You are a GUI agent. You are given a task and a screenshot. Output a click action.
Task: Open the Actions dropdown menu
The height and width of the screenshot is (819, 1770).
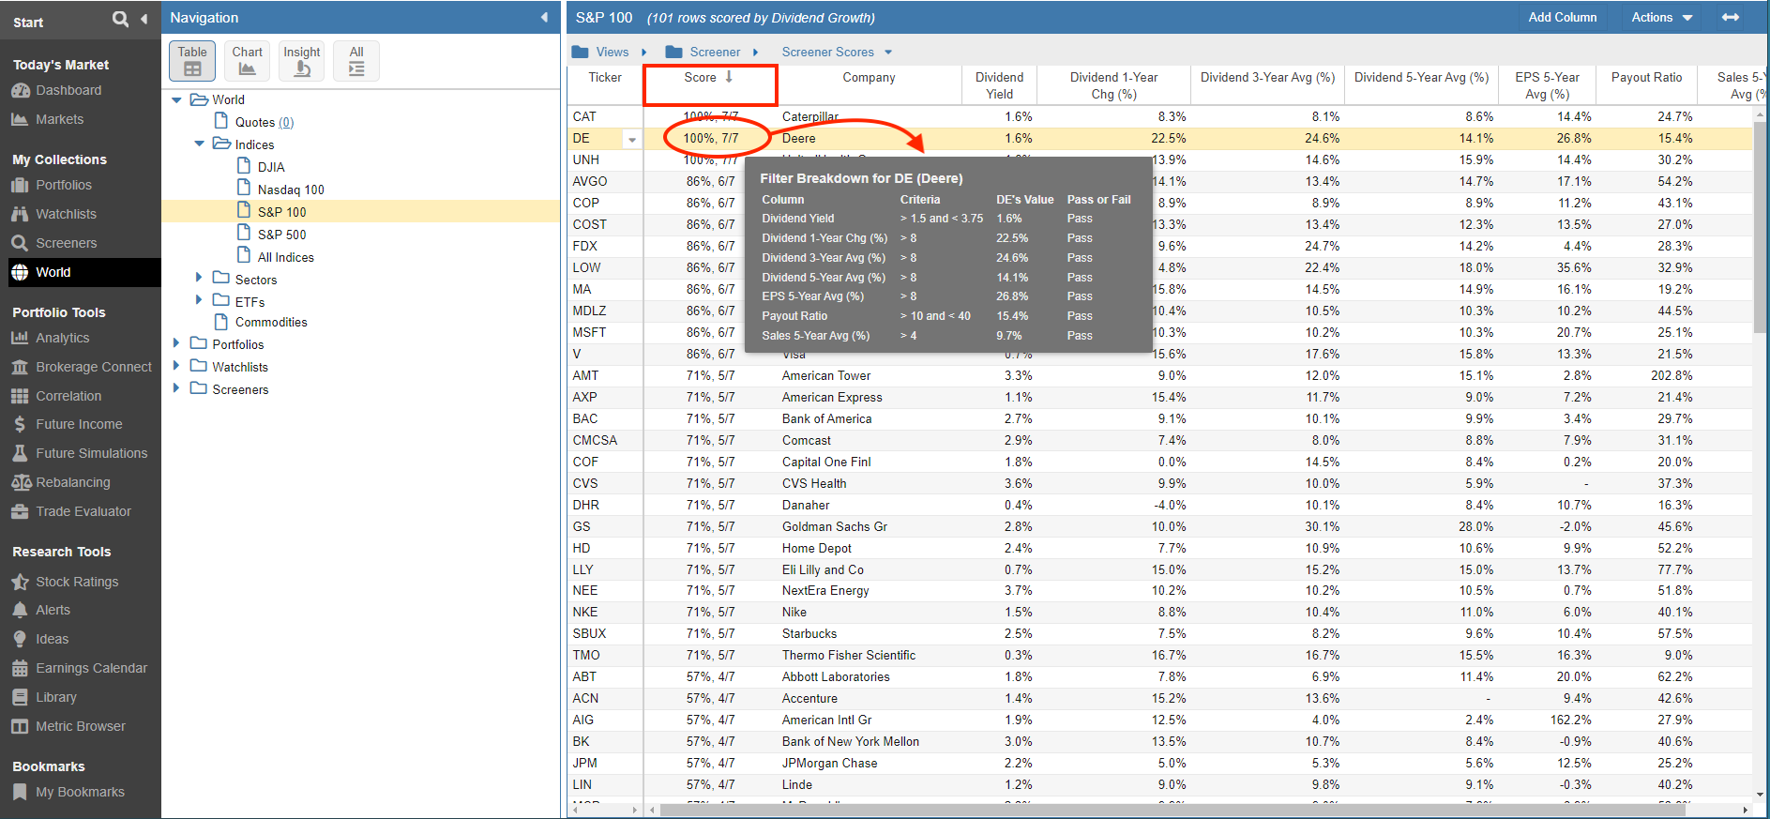1662,17
